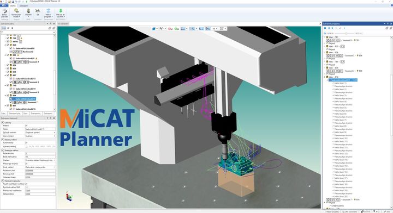Stop the program simulation playback
The height and width of the screenshot is (213, 393).
pos(325,28)
